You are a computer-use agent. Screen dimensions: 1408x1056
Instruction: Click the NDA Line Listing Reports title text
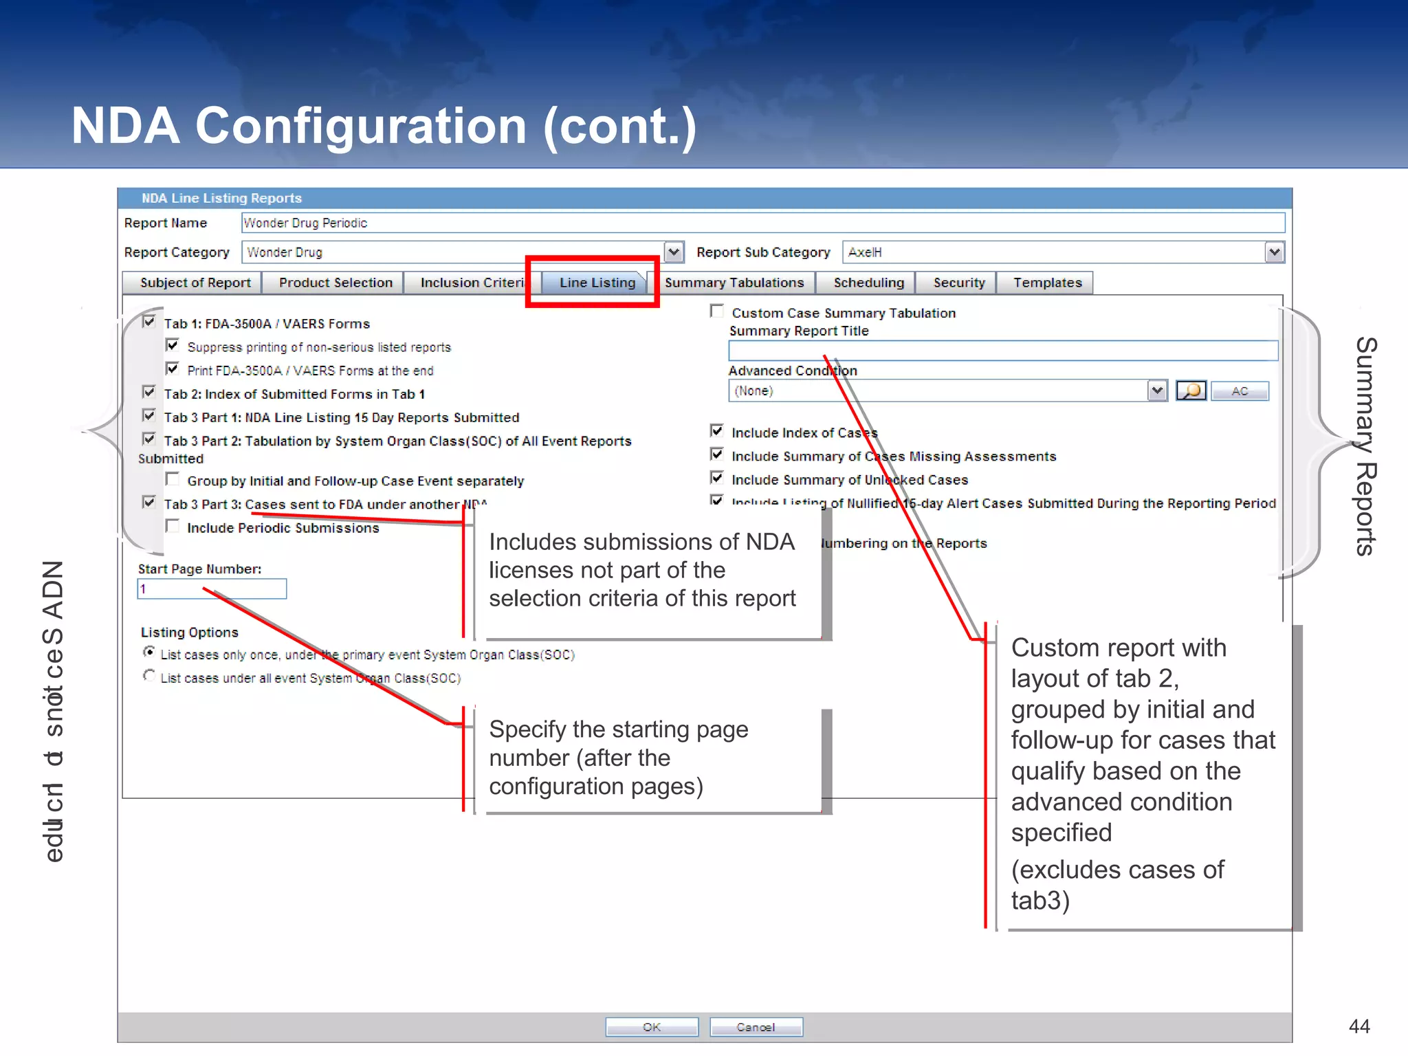[221, 198]
